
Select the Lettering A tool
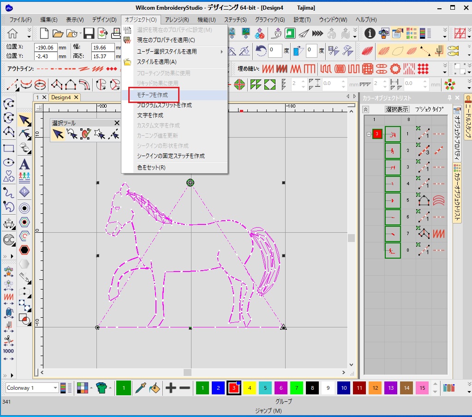point(24,164)
